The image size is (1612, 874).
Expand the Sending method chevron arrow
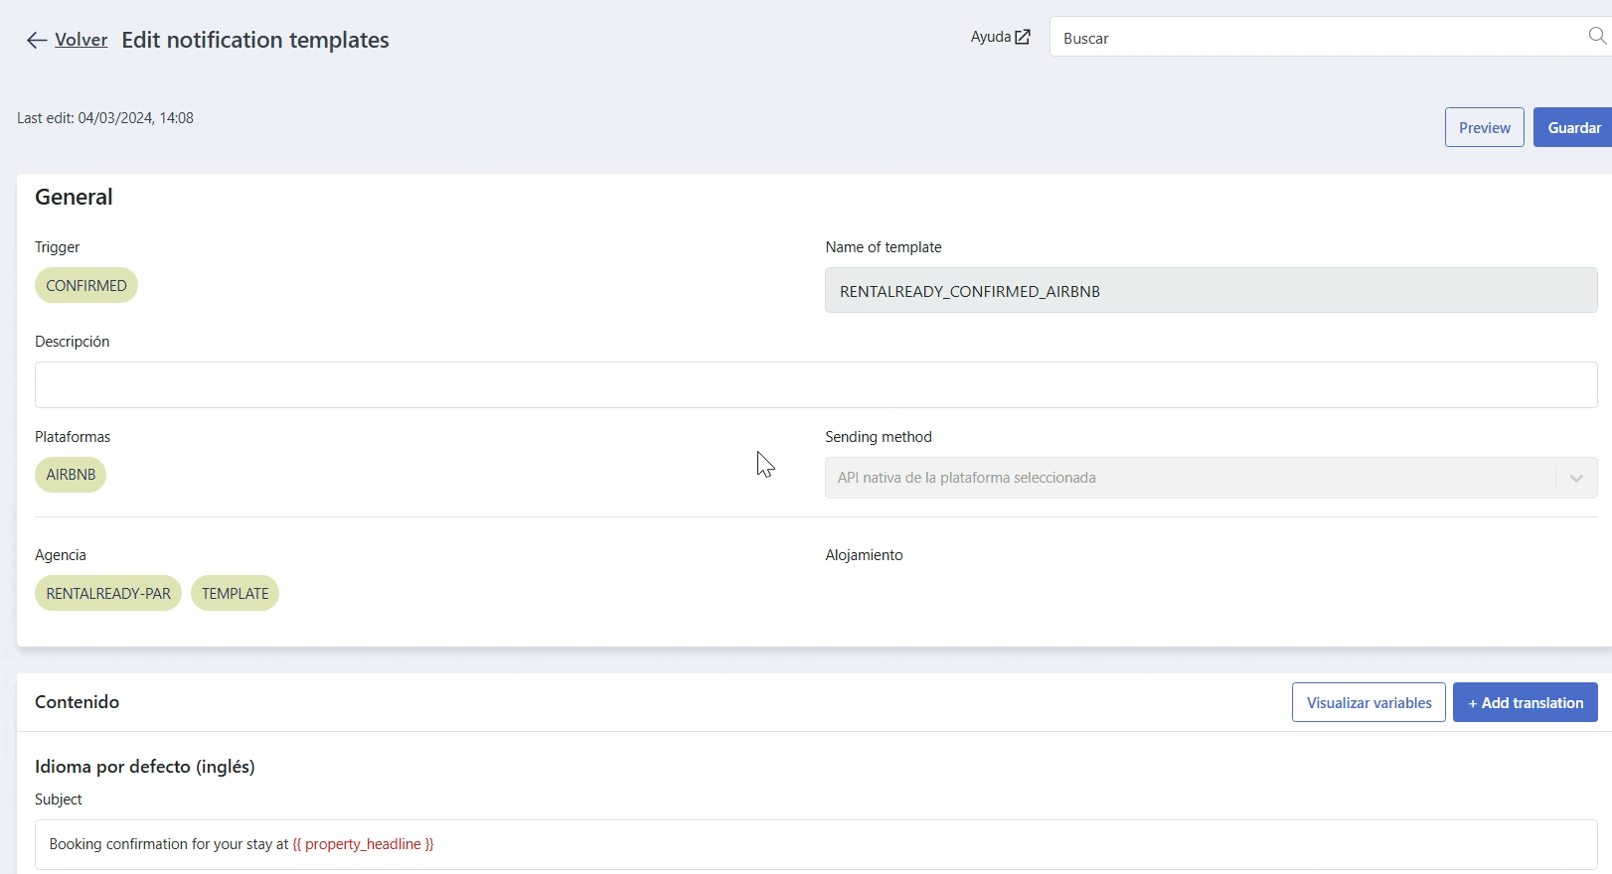click(x=1576, y=479)
